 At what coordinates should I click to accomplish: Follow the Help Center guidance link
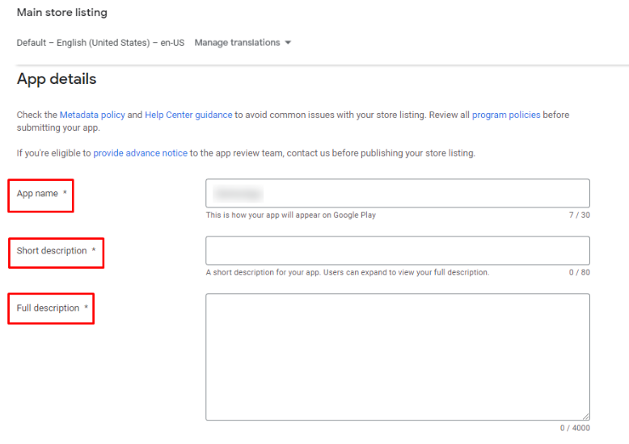188,115
